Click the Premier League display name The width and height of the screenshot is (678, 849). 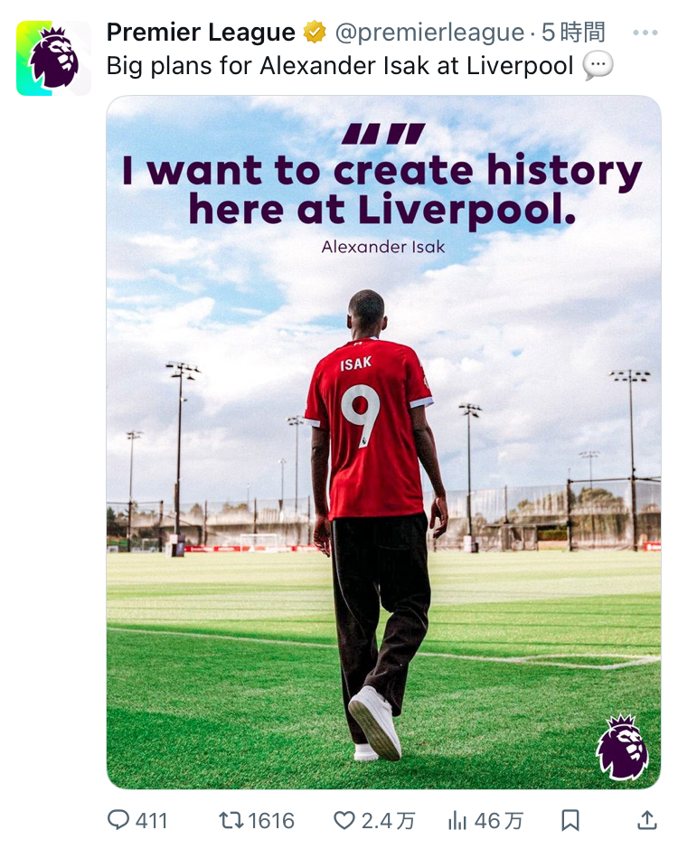[201, 32]
